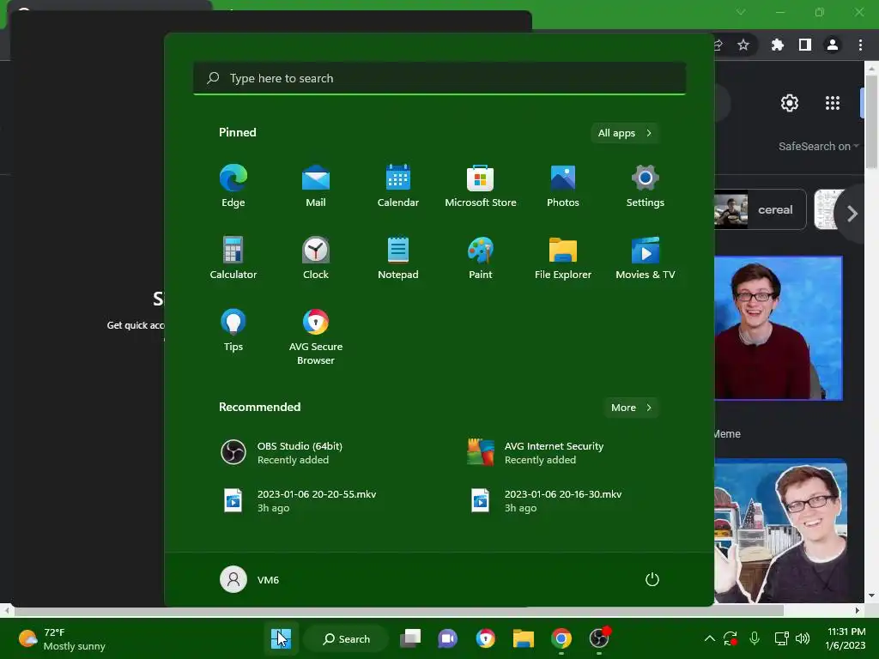Viewport: 879px width, 659px height.
Task: Open File Explorer on the taskbar
Action: [523, 638]
